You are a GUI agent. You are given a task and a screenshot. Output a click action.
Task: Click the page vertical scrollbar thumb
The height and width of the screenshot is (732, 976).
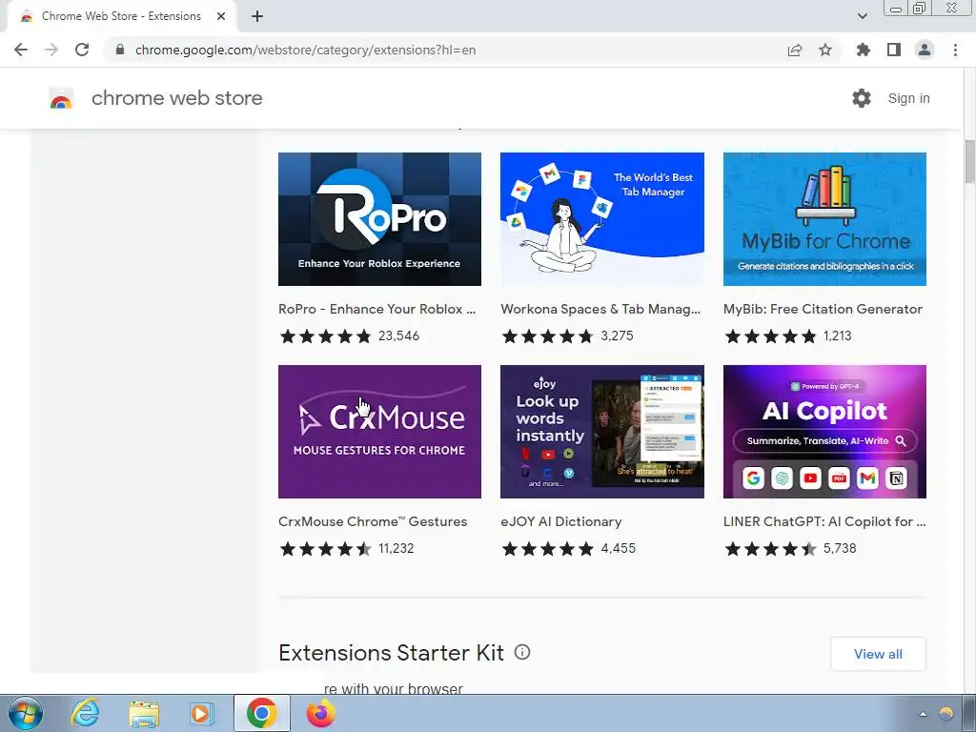coord(969,161)
